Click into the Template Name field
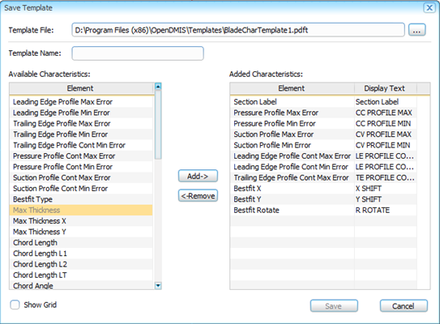440x324 pixels. pyautogui.click(x=138, y=53)
